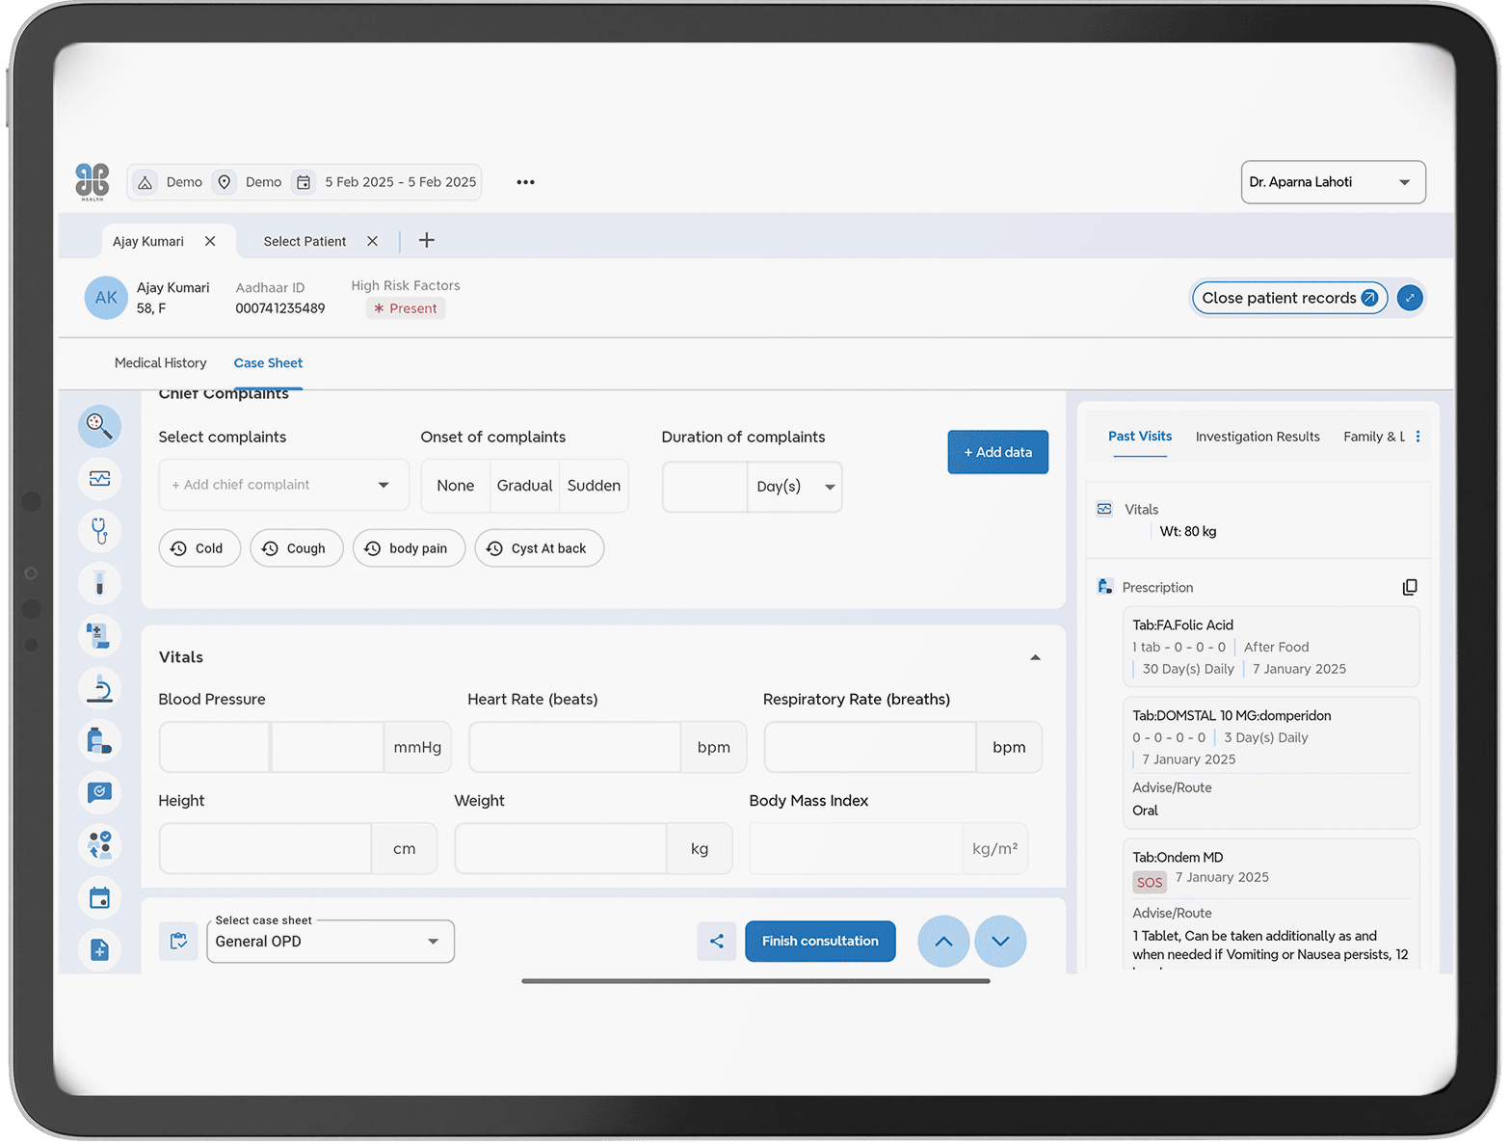Click the stethoscope examination sidebar icon
Viewport: 1510px width, 1144px height.
pyautogui.click(x=99, y=530)
